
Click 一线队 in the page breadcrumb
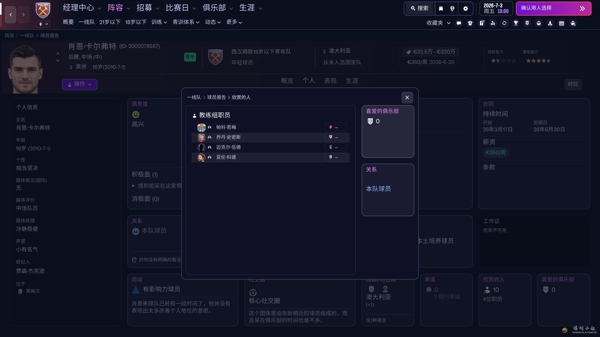coord(27,36)
